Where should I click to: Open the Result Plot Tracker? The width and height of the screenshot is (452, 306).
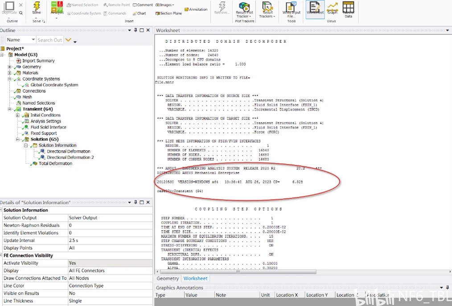pos(244,10)
